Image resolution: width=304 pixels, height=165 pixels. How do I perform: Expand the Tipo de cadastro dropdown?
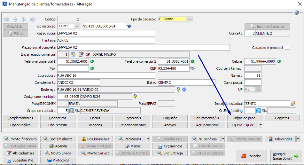pyautogui.click(x=190, y=19)
